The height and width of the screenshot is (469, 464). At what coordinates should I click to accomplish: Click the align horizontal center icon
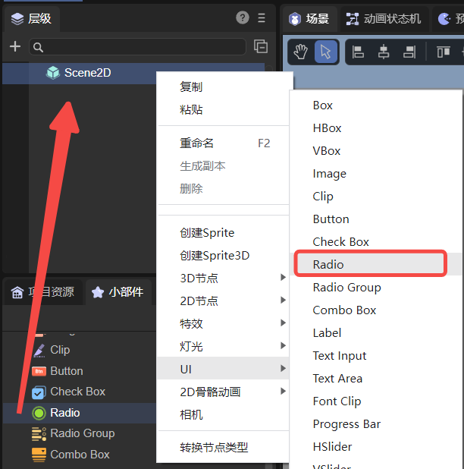(x=384, y=52)
